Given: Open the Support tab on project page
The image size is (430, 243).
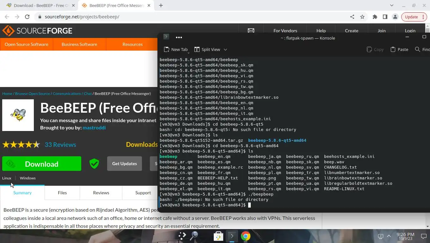Looking at the screenshot, I should tap(143, 193).
